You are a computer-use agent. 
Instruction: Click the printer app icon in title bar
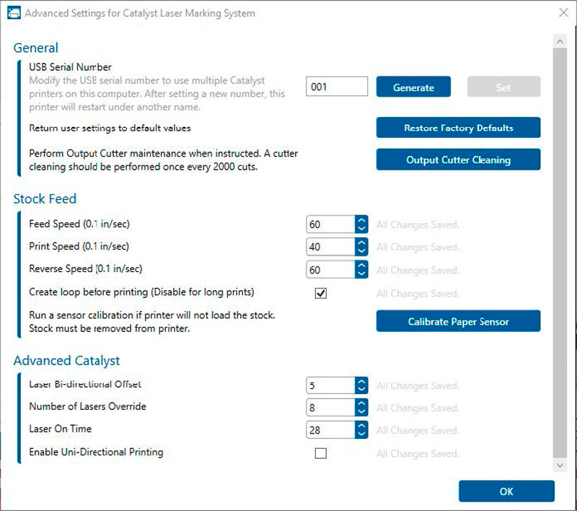(14, 13)
